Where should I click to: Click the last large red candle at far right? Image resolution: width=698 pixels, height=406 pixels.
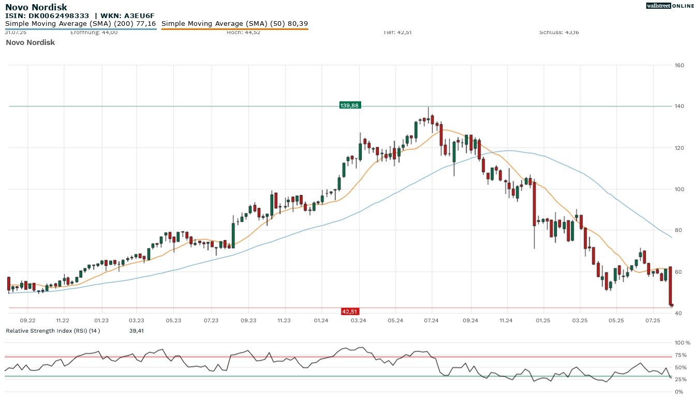670,286
